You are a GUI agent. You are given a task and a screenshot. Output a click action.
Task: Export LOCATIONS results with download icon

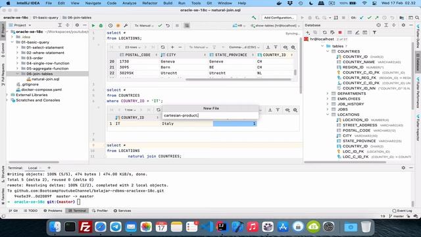(x=268, y=47)
